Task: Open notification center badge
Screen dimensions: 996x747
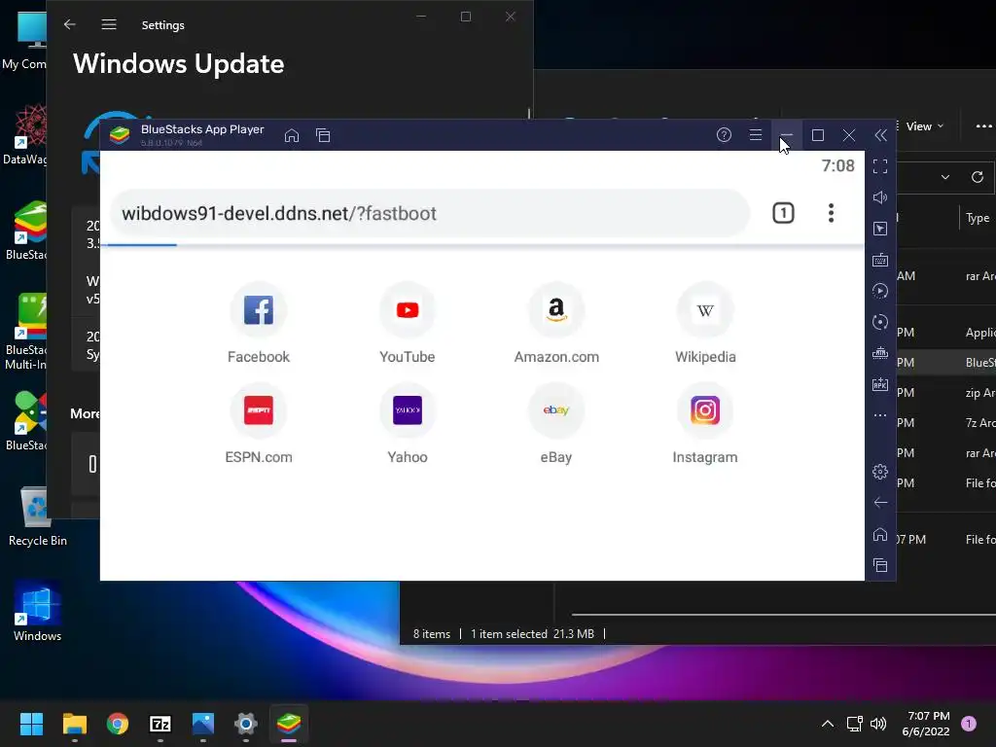Action: click(x=969, y=724)
